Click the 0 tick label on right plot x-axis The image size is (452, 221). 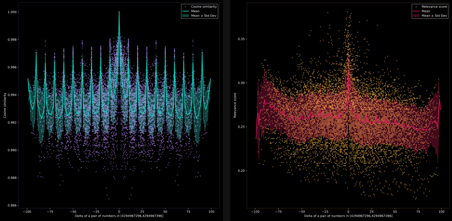[348, 211]
